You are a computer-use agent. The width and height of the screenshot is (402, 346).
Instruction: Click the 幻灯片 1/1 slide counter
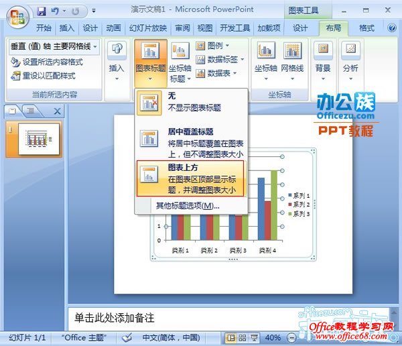tap(27, 337)
